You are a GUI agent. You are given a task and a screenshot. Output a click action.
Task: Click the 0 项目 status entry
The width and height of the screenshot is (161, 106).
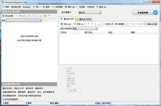point(6,103)
